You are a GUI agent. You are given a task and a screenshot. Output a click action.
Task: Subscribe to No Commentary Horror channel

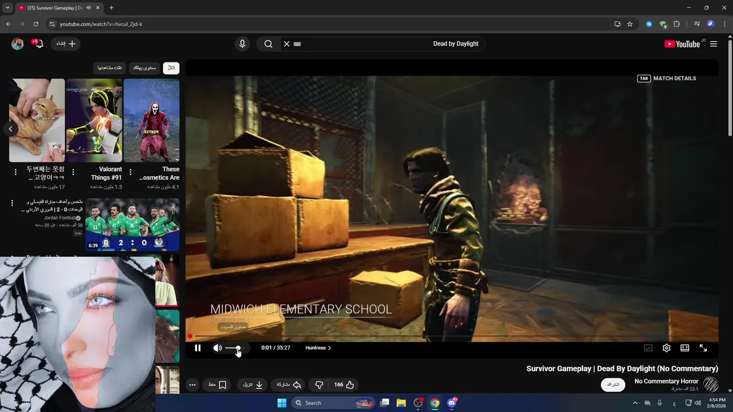click(613, 385)
